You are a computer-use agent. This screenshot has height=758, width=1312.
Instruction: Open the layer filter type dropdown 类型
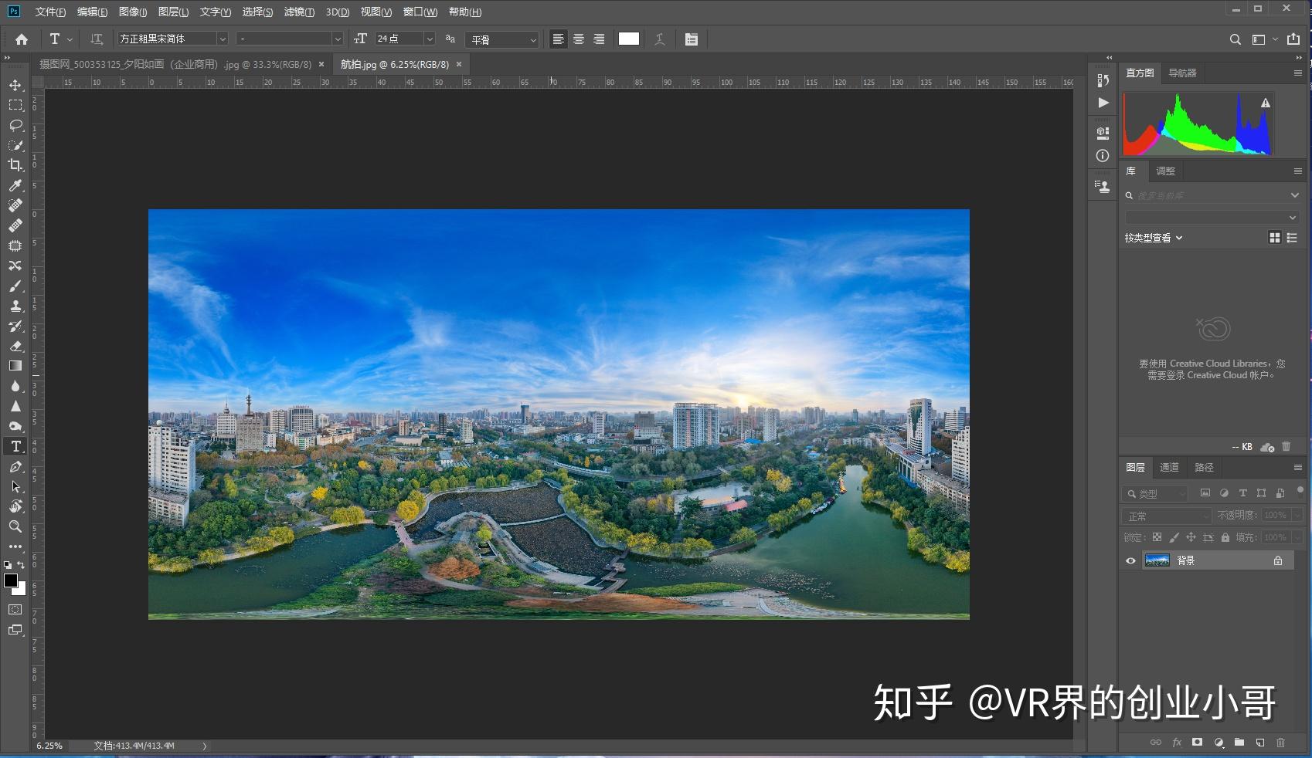(x=1154, y=493)
